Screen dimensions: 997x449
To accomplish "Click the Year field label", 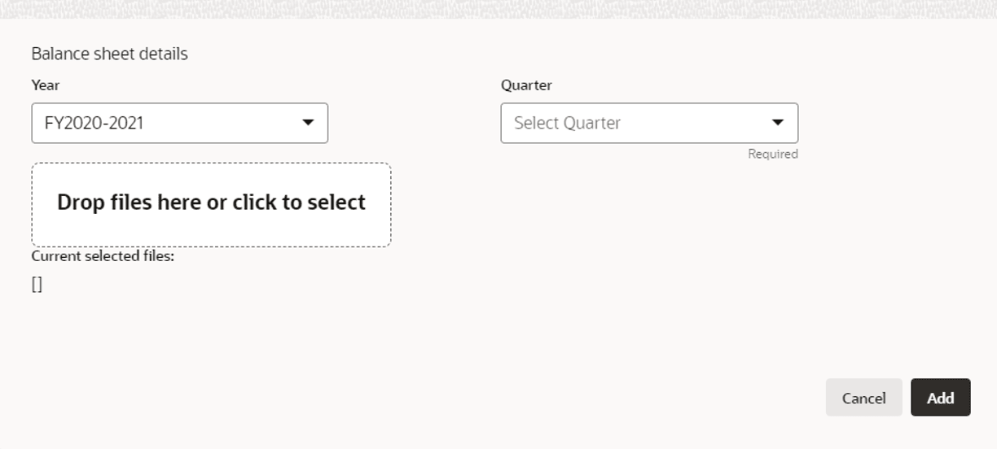I will click(46, 85).
